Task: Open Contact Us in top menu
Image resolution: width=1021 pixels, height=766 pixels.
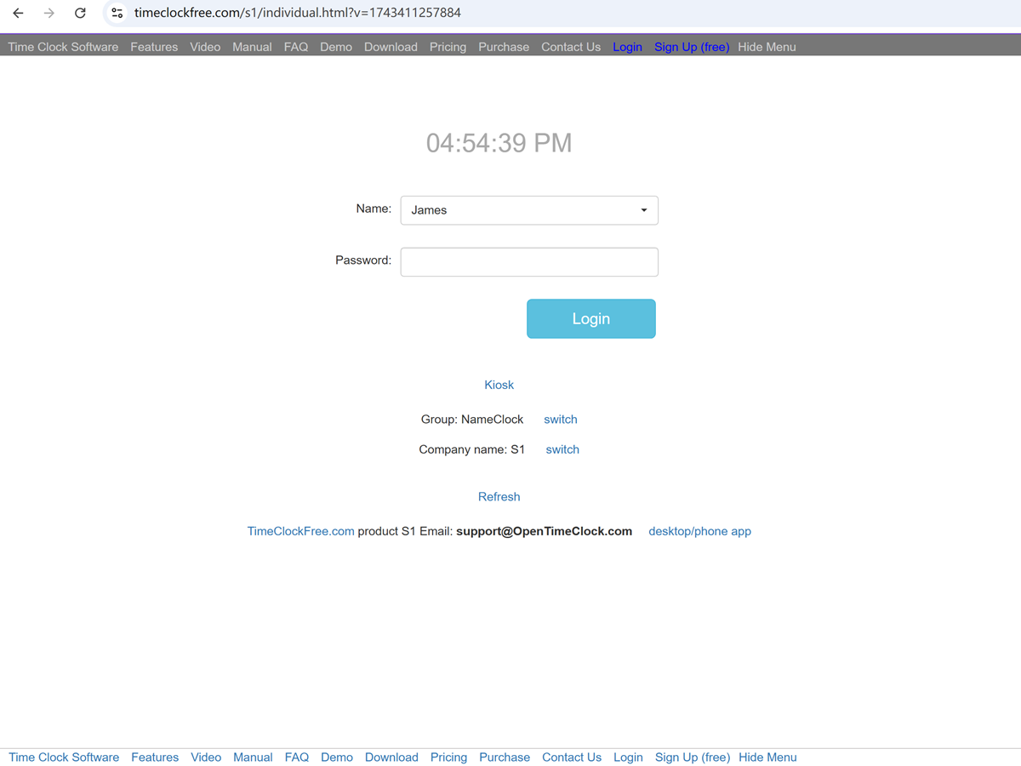Action: pyautogui.click(x=571, y=47)
